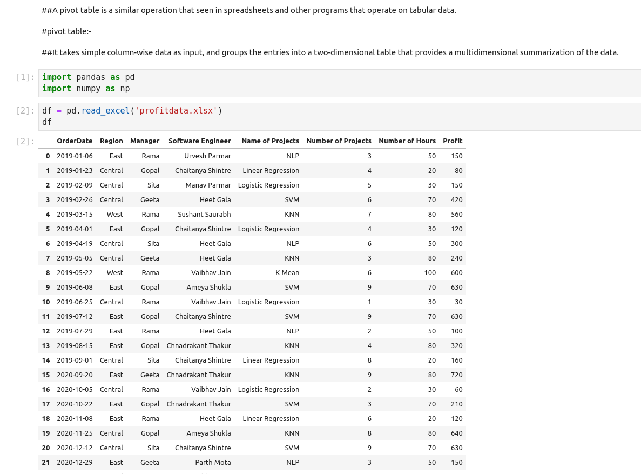Click the 2020-12-29 order date cell

pyautogui.click(x=75, y=463)
